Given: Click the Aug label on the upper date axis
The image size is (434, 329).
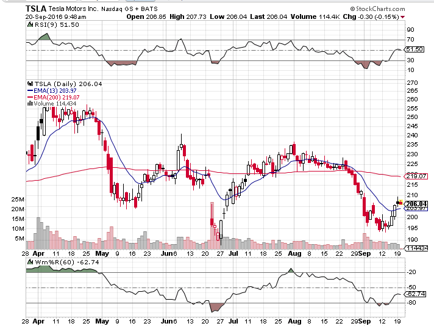Looking at the screenshot, I should 294,253.
